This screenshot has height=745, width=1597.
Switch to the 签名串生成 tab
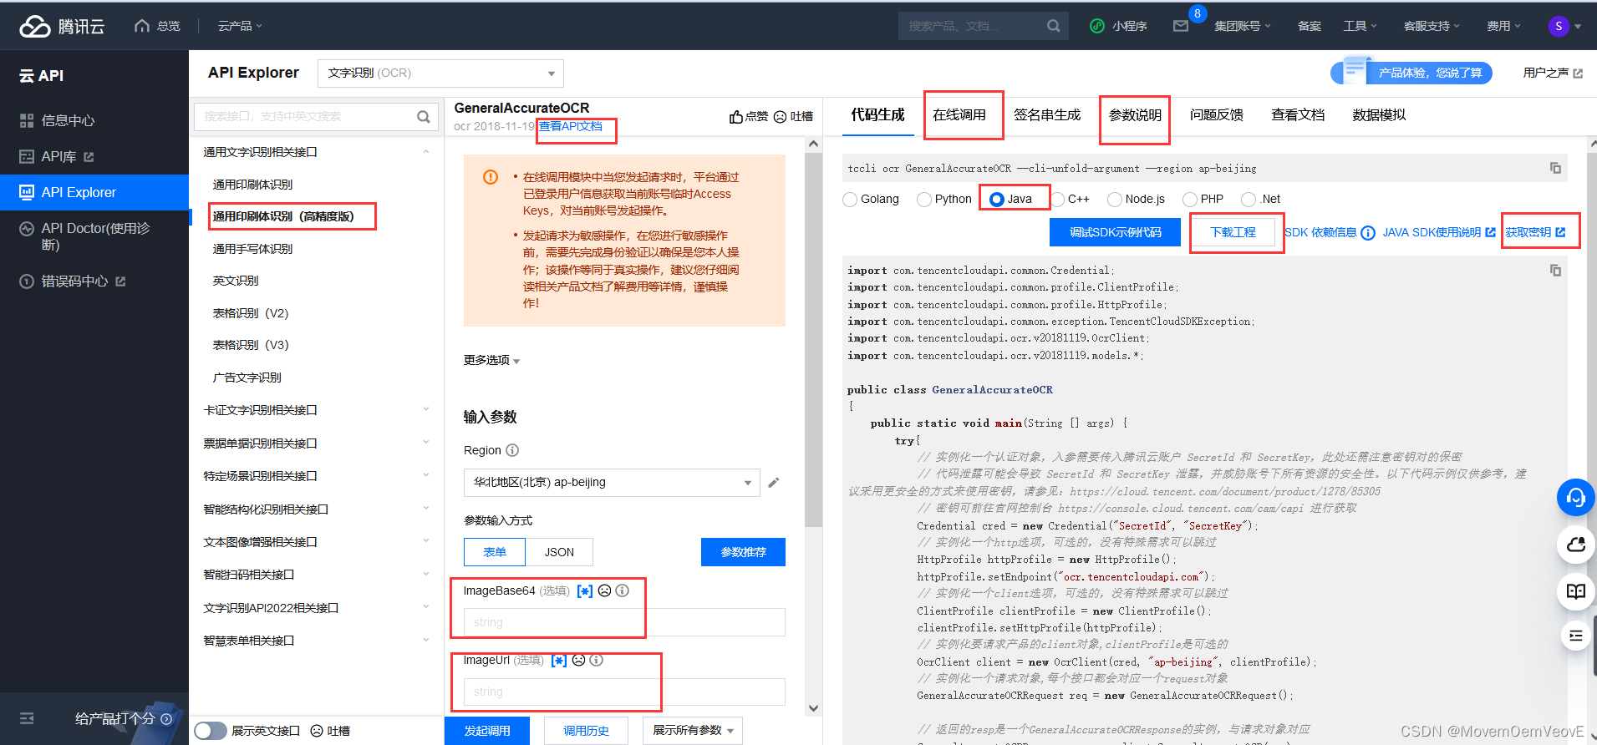tap(1047, 115)
